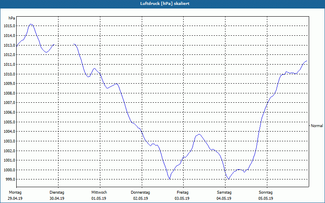This screenshot has height=203, width=325.
Task: Click the 1007,0 axis value
Action: (x=9, y=103)
